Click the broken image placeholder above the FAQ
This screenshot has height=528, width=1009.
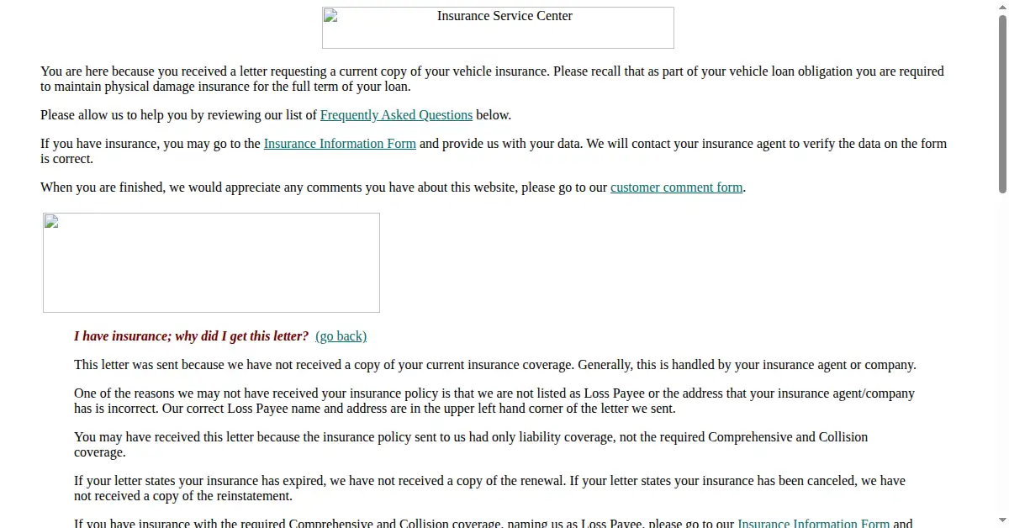click(211, 262)
